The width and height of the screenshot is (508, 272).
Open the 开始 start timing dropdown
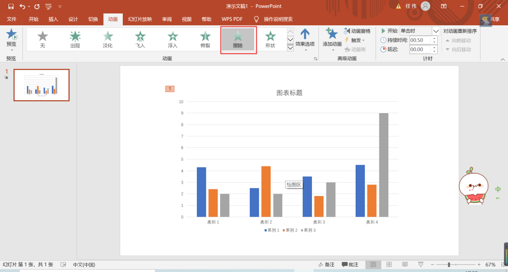436,31
